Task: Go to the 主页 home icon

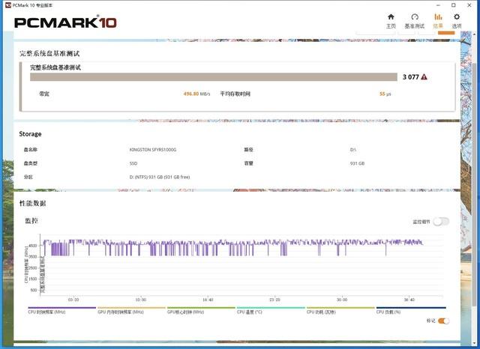Action: tap(391, 16)
